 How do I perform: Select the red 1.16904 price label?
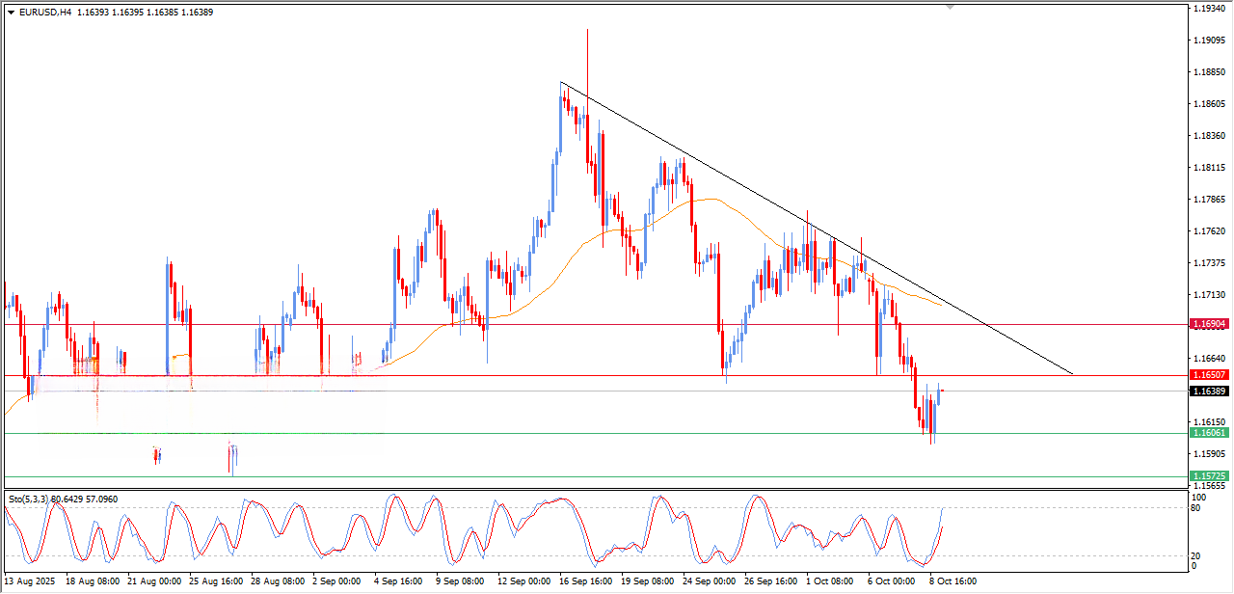(1209, 324)
